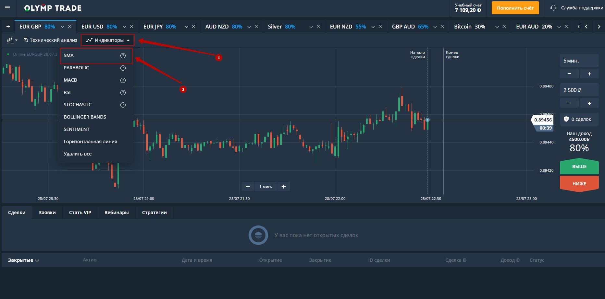Close the GBP AUD asset tab
Image resolution: width=605 pixels, height=299 pixels.
tap(442, 27)
